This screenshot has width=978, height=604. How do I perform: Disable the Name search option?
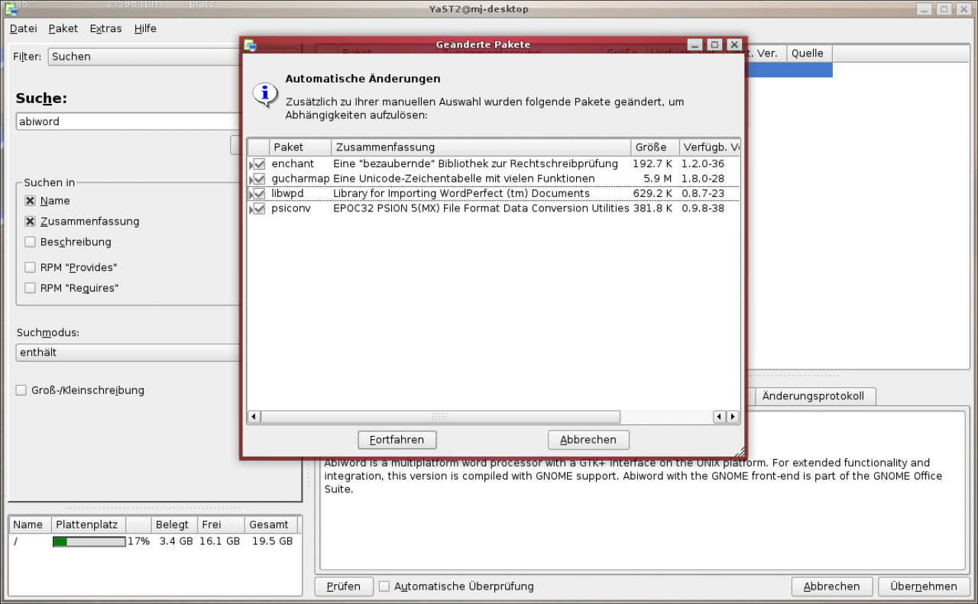pyautogui.click(x=30, y=201)
